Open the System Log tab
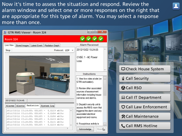This screenshot has height=136, width=182. coord(47,106)
